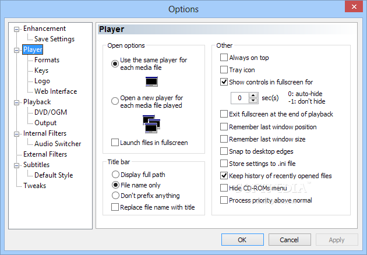Decrease the seconds spinner value
The width and height of the screenshot is (367, 255).
click(x=253, y=101)
